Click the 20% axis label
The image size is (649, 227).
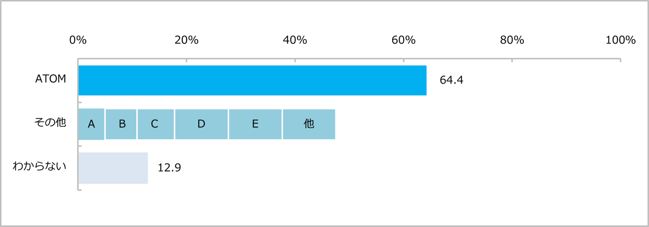[186, 40]
